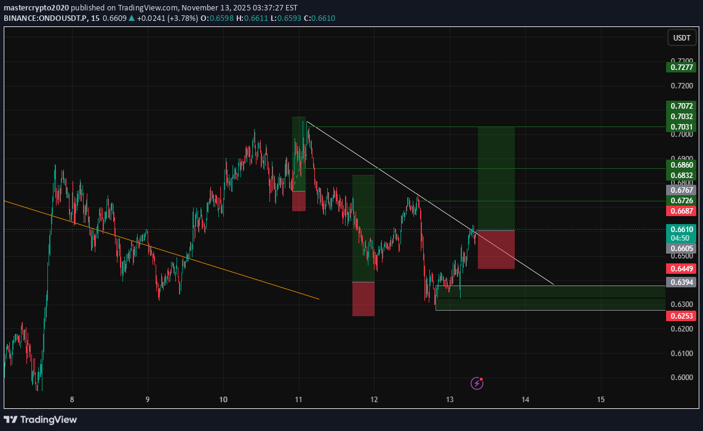Click the USDT currency button
This screenshot has width=703, height=431.
click(x=681, y=37)
